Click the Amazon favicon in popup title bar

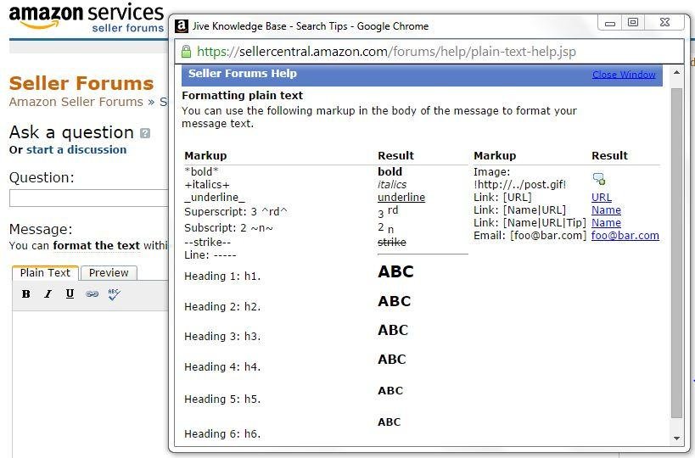[182, 26]
